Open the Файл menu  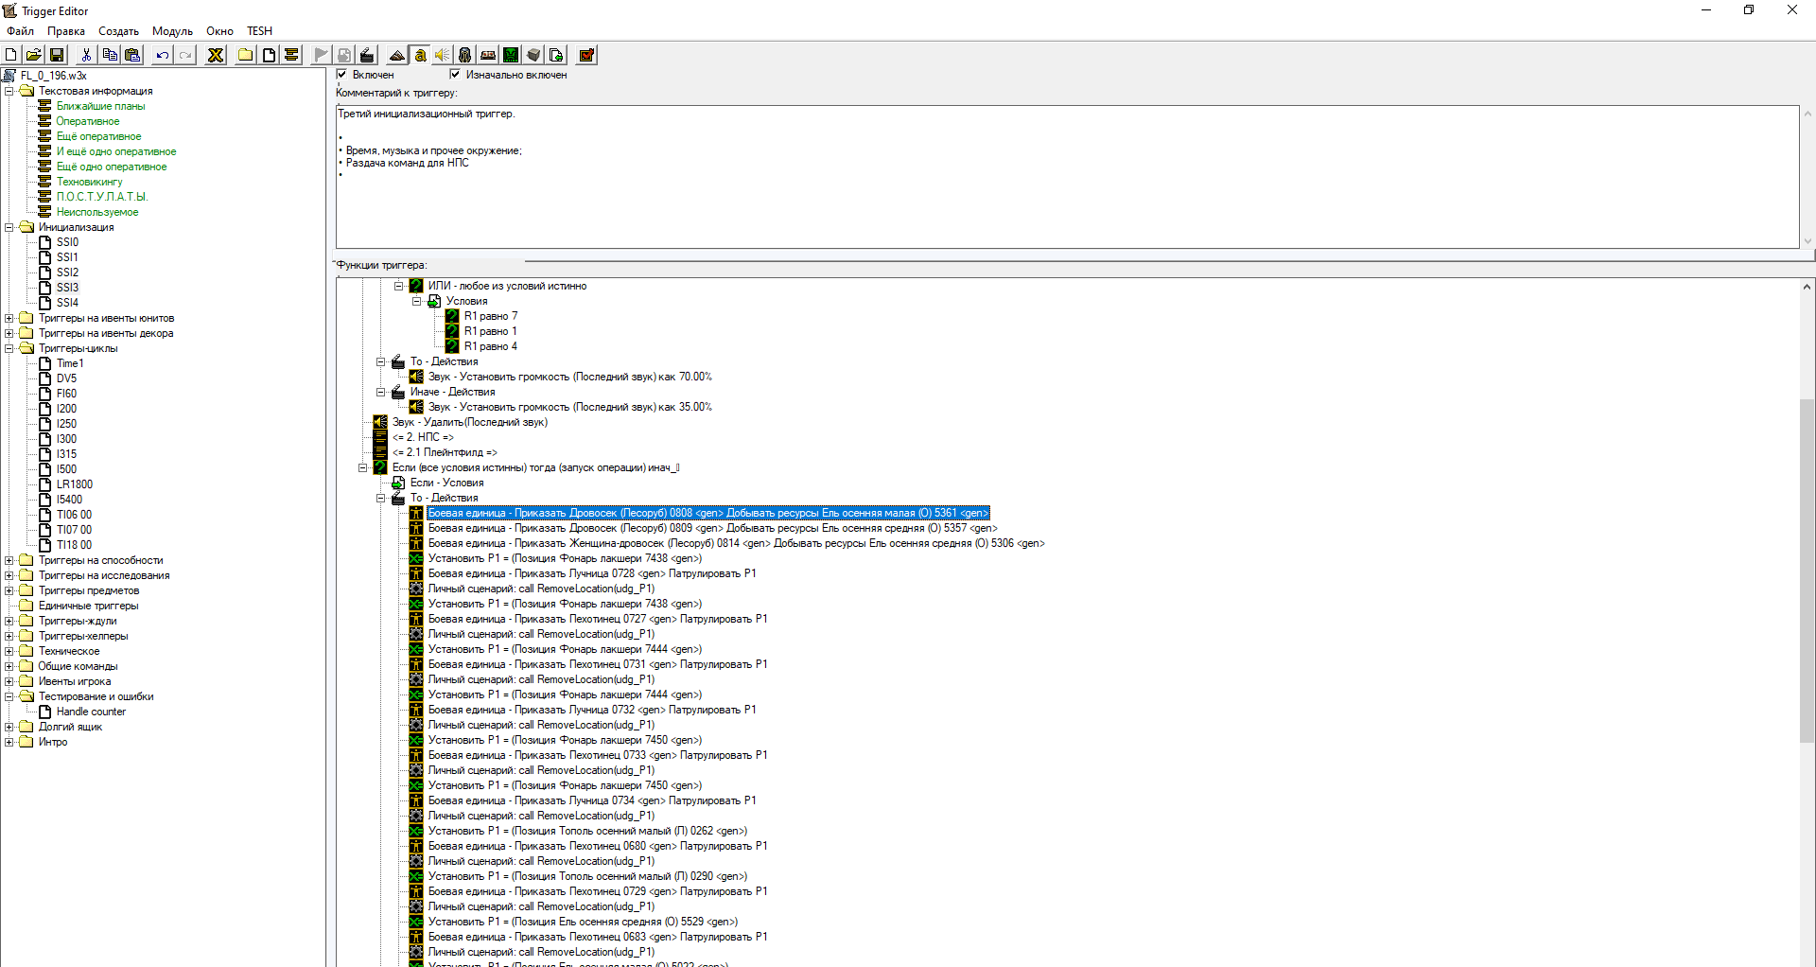coord(21,31)
